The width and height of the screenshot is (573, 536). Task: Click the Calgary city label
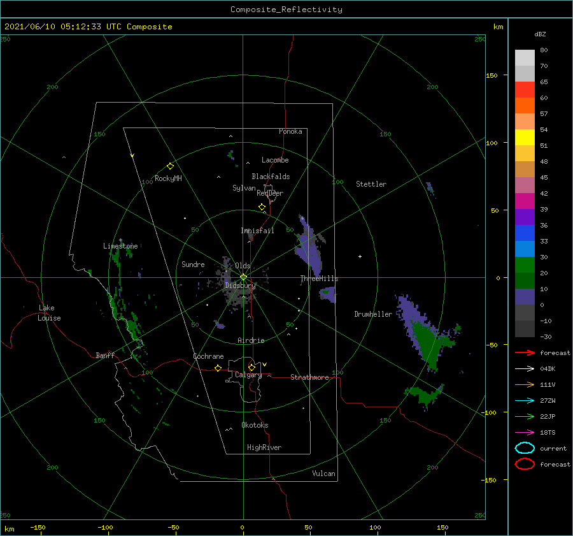(248, 375)
